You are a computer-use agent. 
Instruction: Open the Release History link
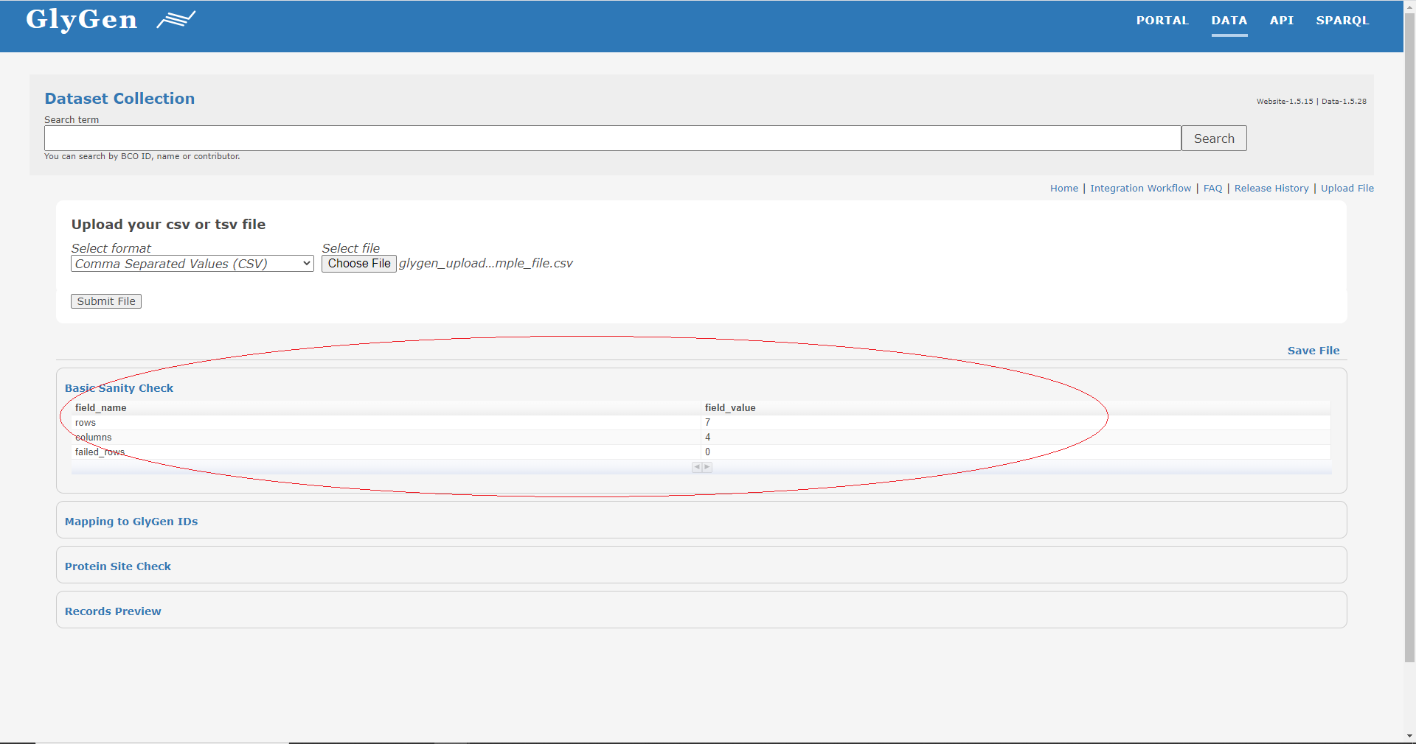pyautogui.click(x=1271, y=189)
